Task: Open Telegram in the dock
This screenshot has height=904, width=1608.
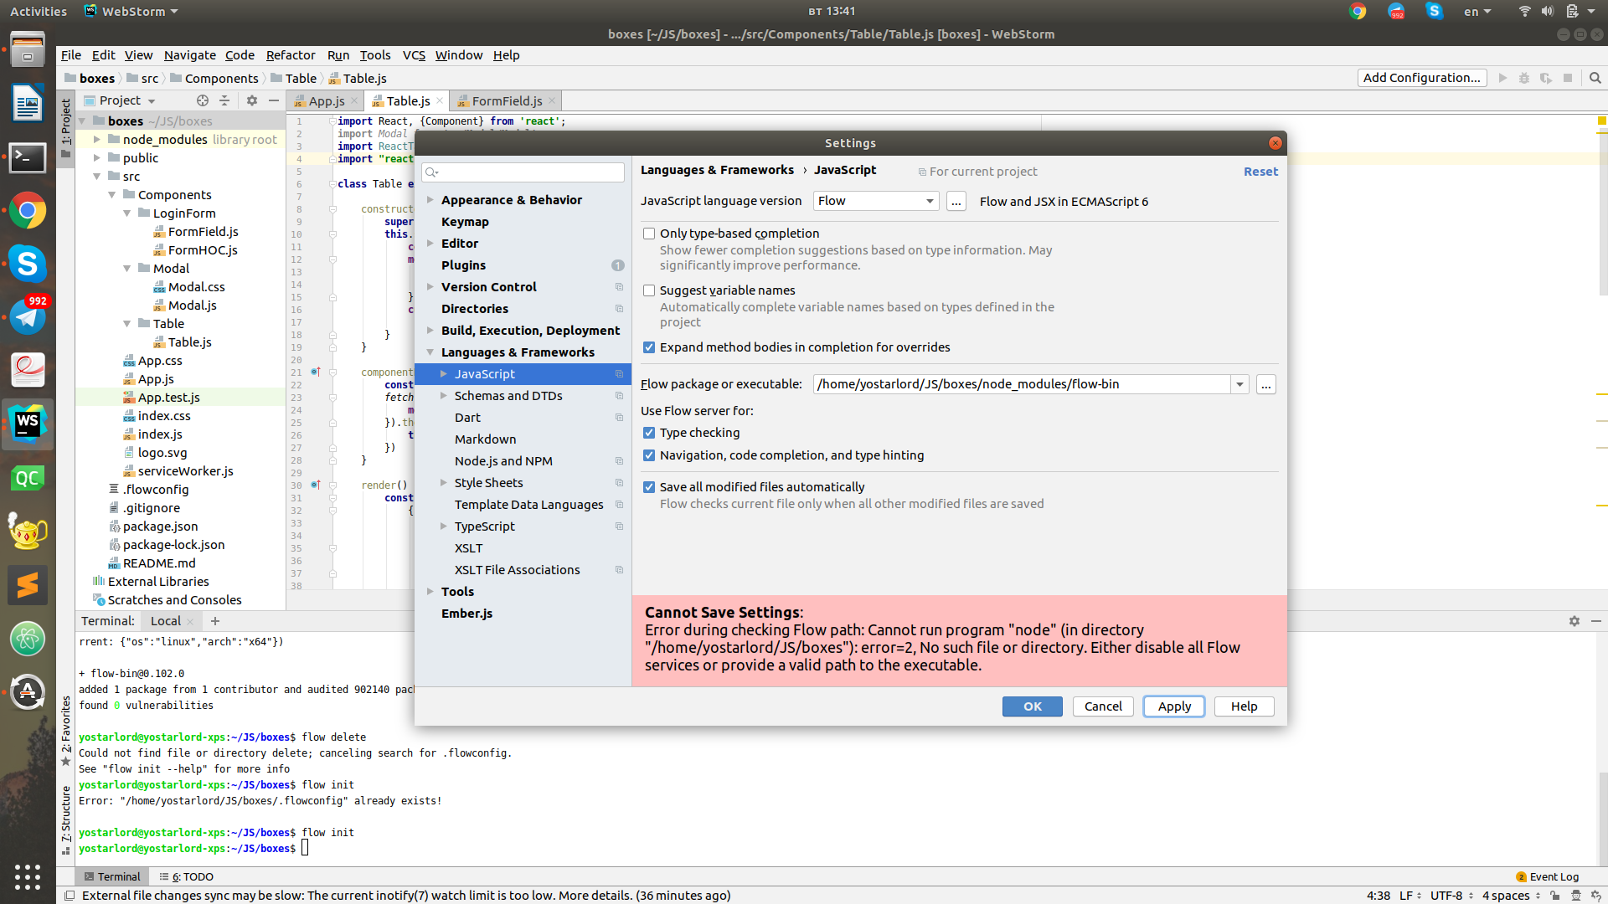Action: tap(28, 317)
